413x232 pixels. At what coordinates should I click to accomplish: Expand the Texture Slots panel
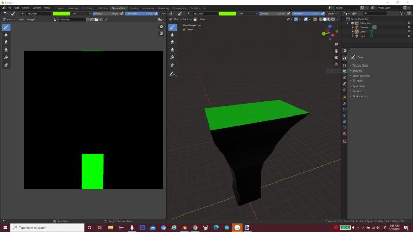tap(360, 65)
